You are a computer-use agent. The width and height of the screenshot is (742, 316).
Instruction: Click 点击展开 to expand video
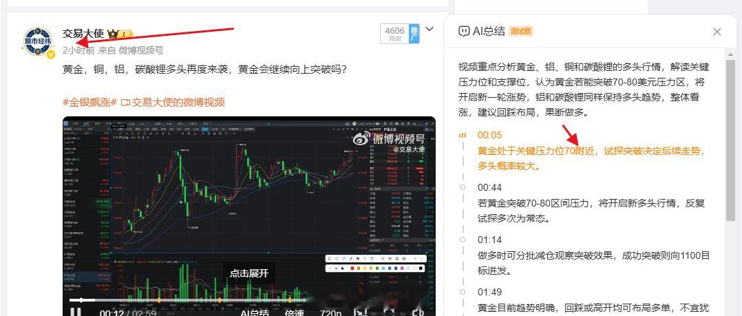pos(249,273)
